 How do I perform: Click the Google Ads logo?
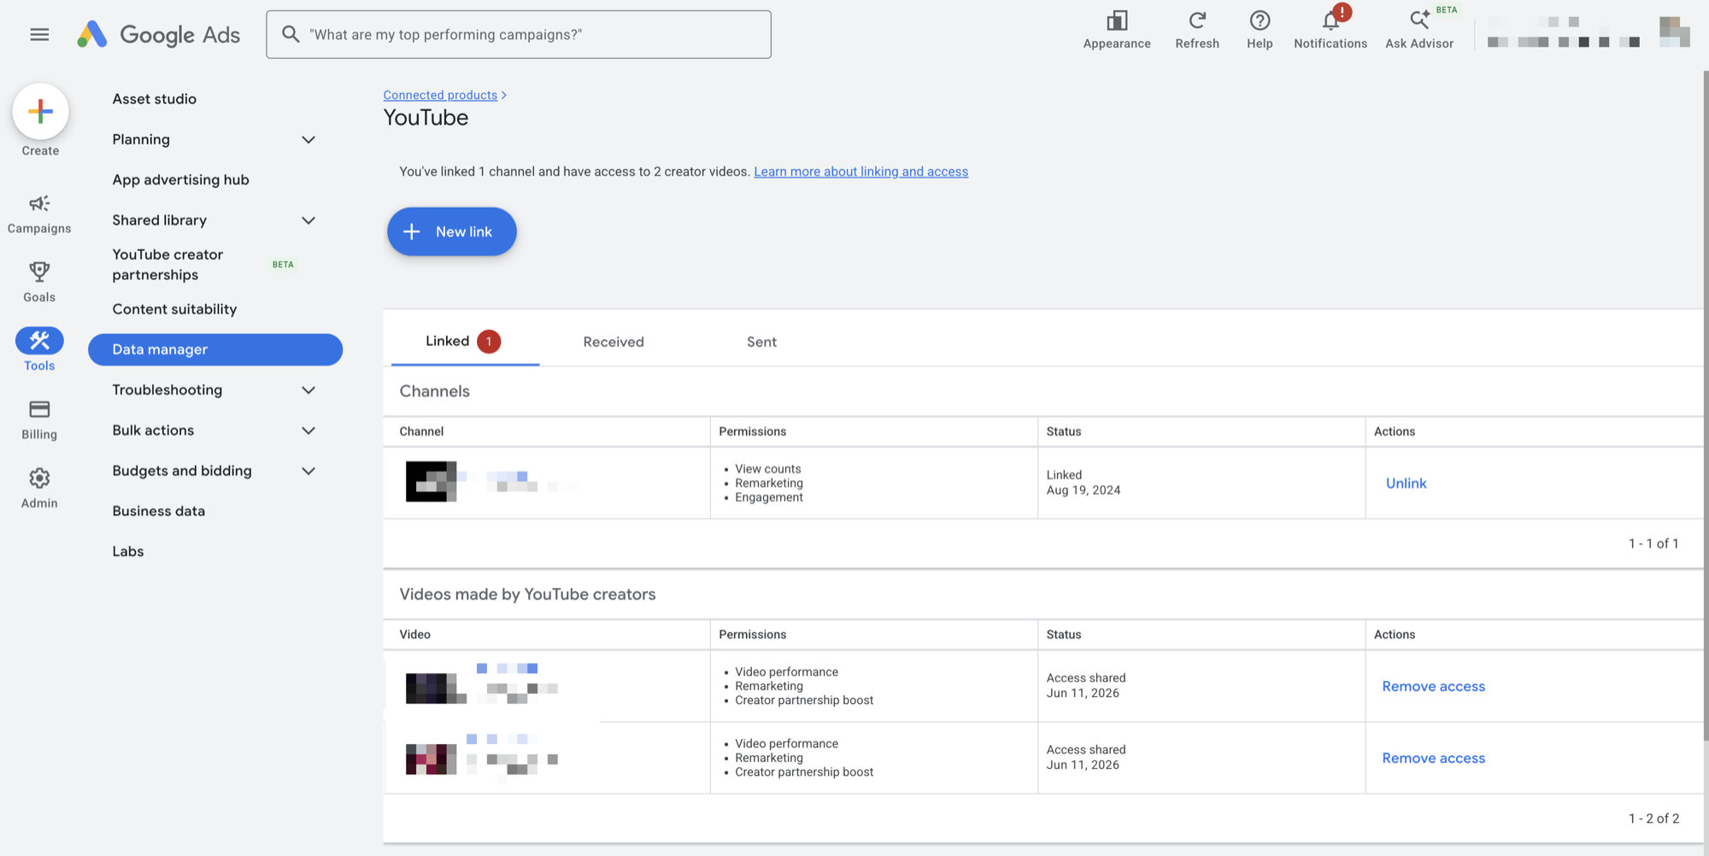tap(159, 34)
